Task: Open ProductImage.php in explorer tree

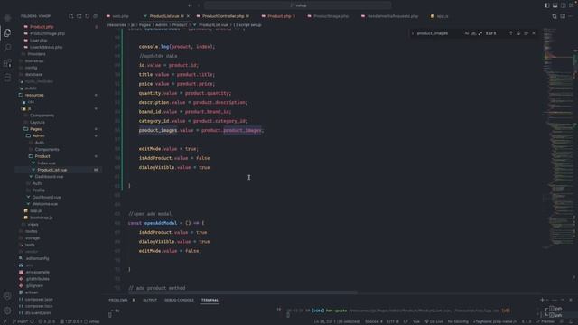Action: 47,33
